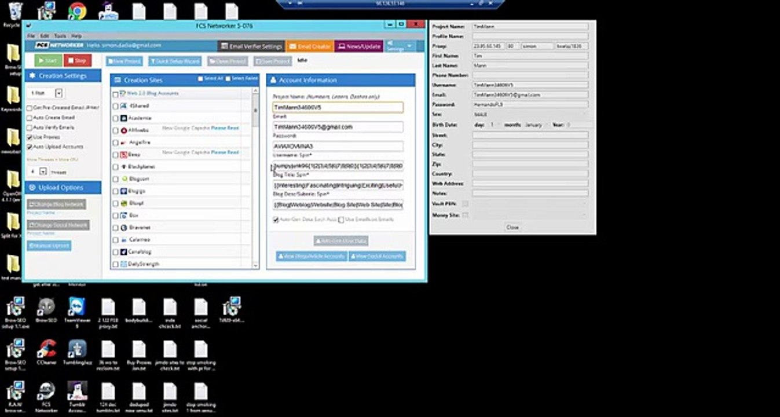The width and height of the screenshot is (780, 417).
Task: Check the Select Failed checkbox
Action: point(228,79)
